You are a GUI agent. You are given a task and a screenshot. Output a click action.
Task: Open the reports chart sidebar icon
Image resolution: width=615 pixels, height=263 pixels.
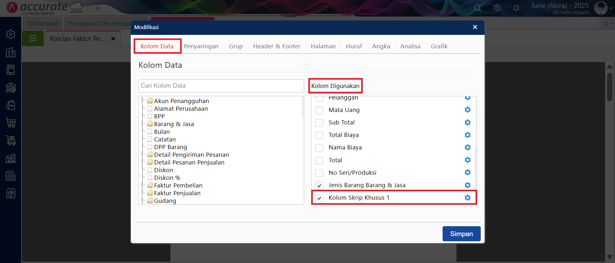tap(11, 193)
